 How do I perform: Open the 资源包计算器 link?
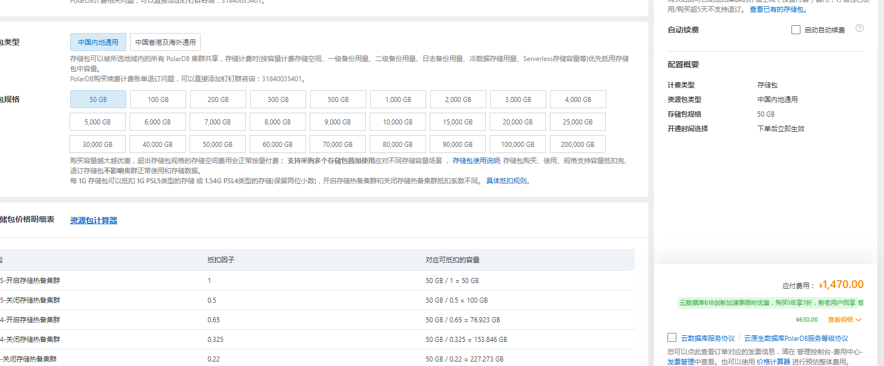click(x=94, y=220)
